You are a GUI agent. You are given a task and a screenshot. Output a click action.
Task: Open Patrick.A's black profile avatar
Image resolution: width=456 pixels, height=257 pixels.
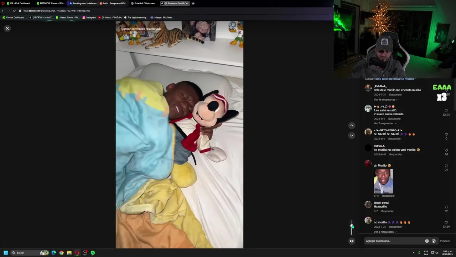(368, 147)
